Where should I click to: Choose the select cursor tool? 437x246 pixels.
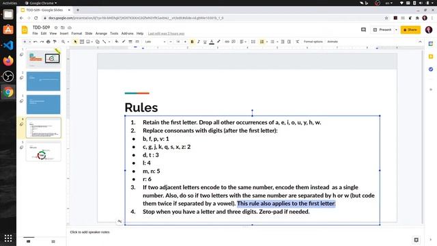(x=75, y=42)
